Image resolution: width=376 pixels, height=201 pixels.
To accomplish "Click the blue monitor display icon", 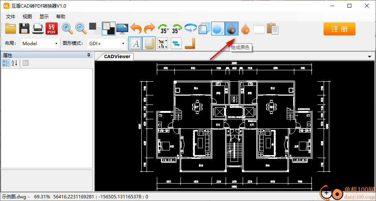I will click(122, 28).
